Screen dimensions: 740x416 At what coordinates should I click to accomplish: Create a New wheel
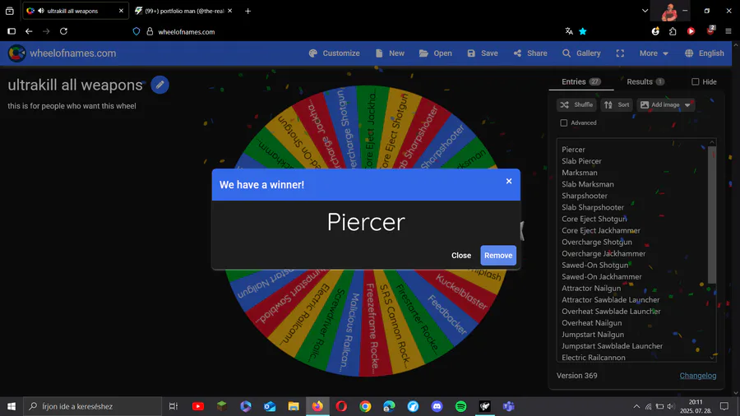click(x=390, y=53)
